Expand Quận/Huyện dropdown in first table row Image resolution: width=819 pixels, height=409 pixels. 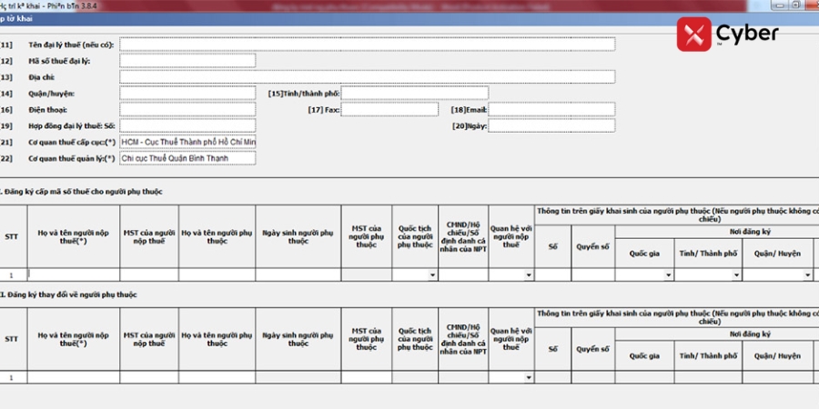click(x=806, y=274)
